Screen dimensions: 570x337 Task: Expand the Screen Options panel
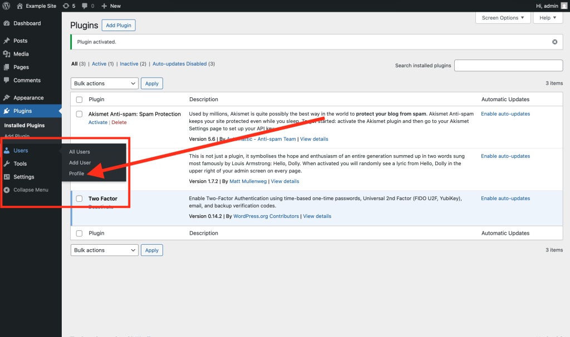(503, 18)
